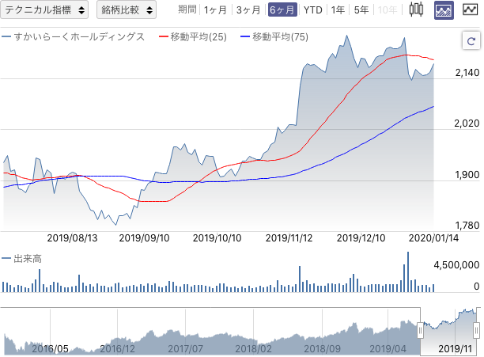Click the 2019/10/10 date axis label
The image size is (484, 357).
217,238
